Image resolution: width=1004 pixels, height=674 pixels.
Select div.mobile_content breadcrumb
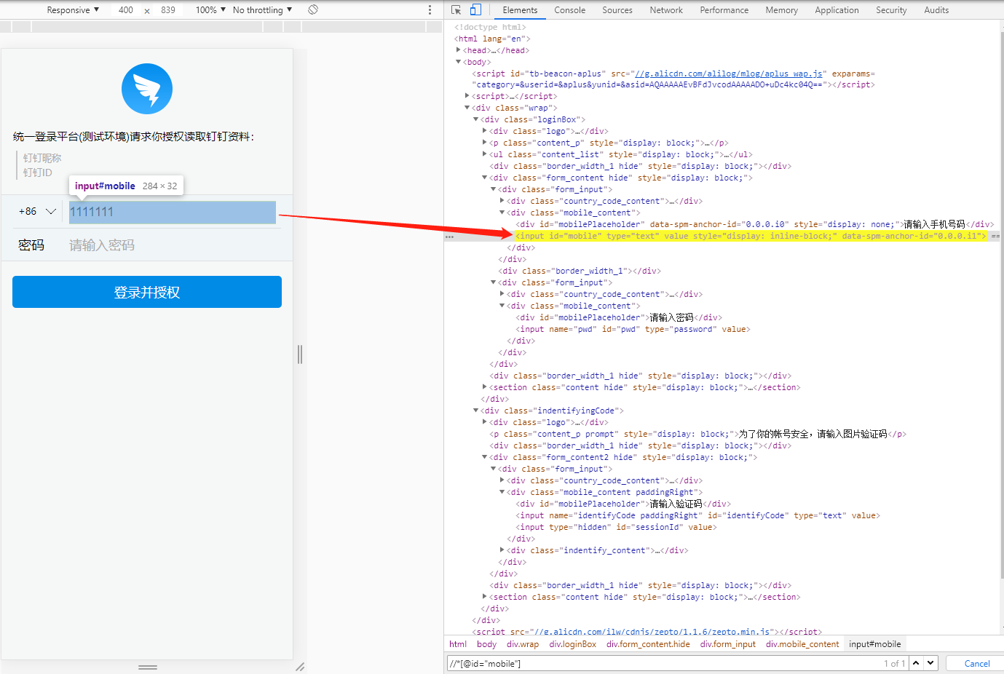click(802, 644)
